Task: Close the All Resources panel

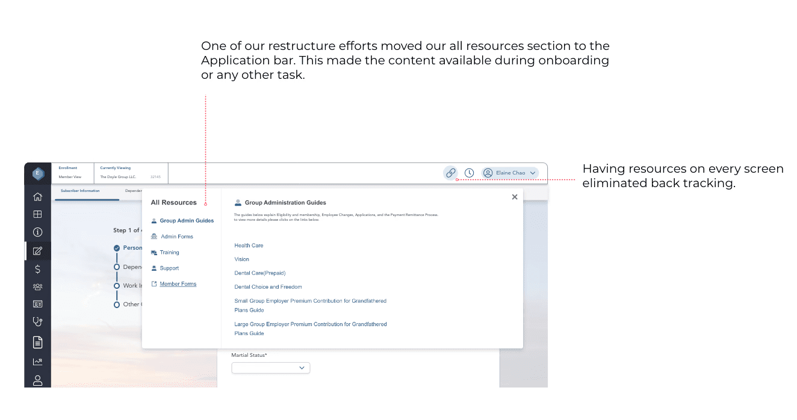Action: coord(515,197)
